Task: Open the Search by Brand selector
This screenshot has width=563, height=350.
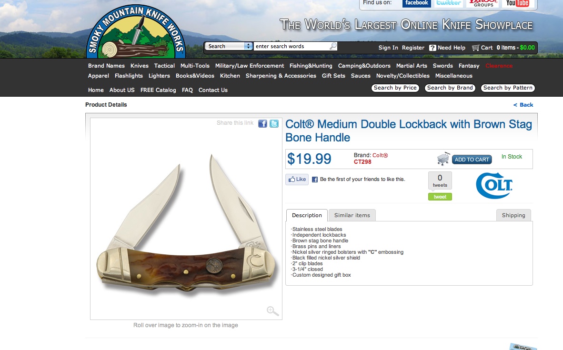Action: (x=450, y=88)
